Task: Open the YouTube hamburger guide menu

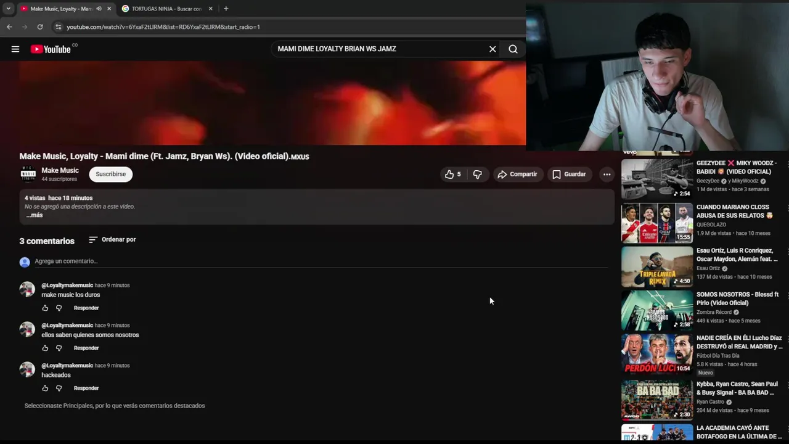Action: [15, 49]
